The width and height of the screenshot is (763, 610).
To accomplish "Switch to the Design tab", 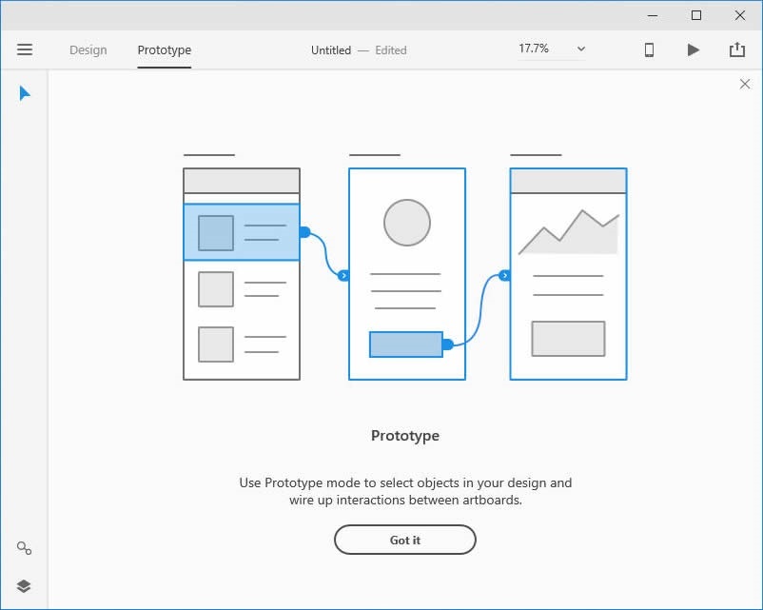I will [x=88, y=49].
